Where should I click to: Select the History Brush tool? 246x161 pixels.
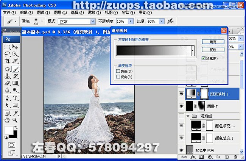point(15,76)
